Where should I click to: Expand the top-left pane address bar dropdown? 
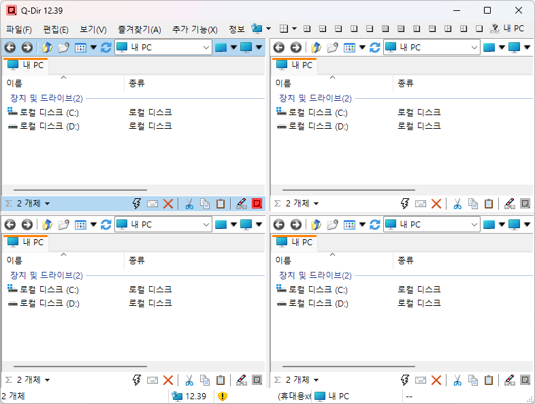[206, 47]
